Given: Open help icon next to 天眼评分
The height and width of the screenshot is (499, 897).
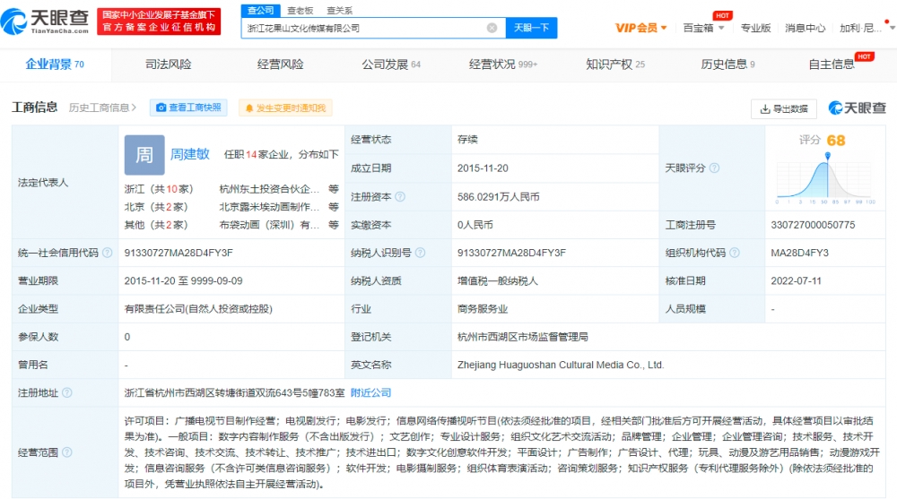Looking at the screenshot, I should click(714, 168).
